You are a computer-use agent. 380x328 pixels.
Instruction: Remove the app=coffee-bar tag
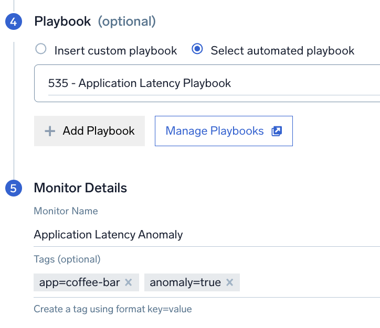point(128,282)
